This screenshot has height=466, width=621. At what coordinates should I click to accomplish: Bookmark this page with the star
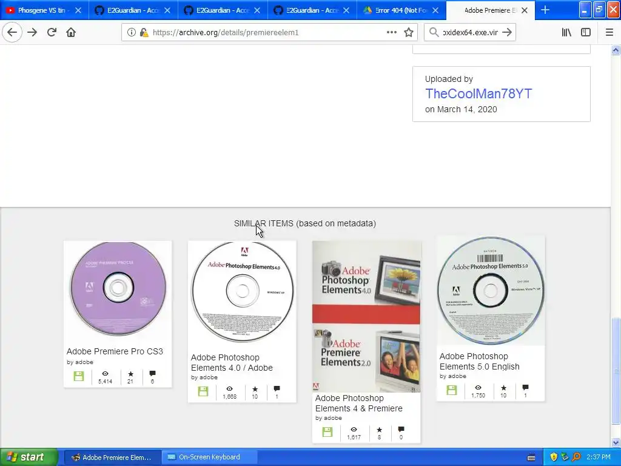(x=409, y=32)
